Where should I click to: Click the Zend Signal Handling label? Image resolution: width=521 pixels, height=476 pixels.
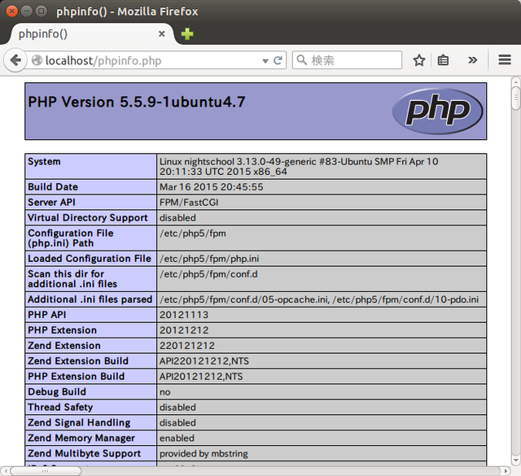click(79, 423)
